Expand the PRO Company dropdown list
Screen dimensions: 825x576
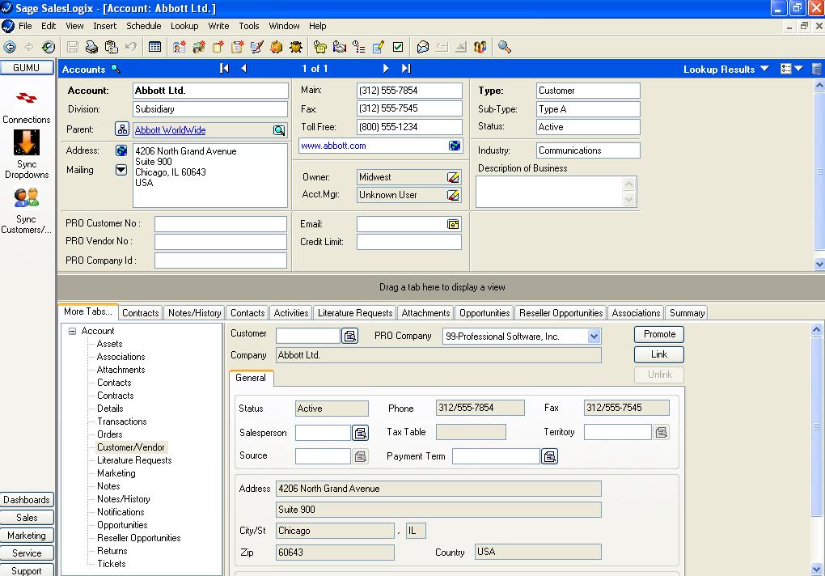click(594, 337)
